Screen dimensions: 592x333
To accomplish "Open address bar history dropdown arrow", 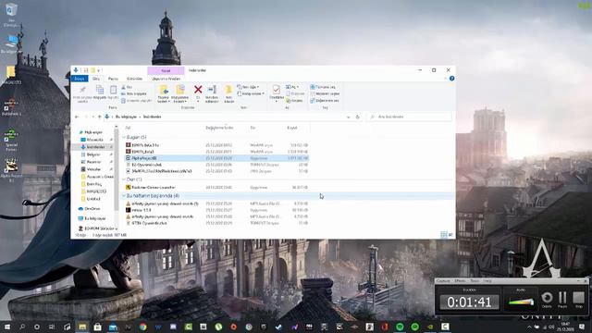I will pos(348,117).
